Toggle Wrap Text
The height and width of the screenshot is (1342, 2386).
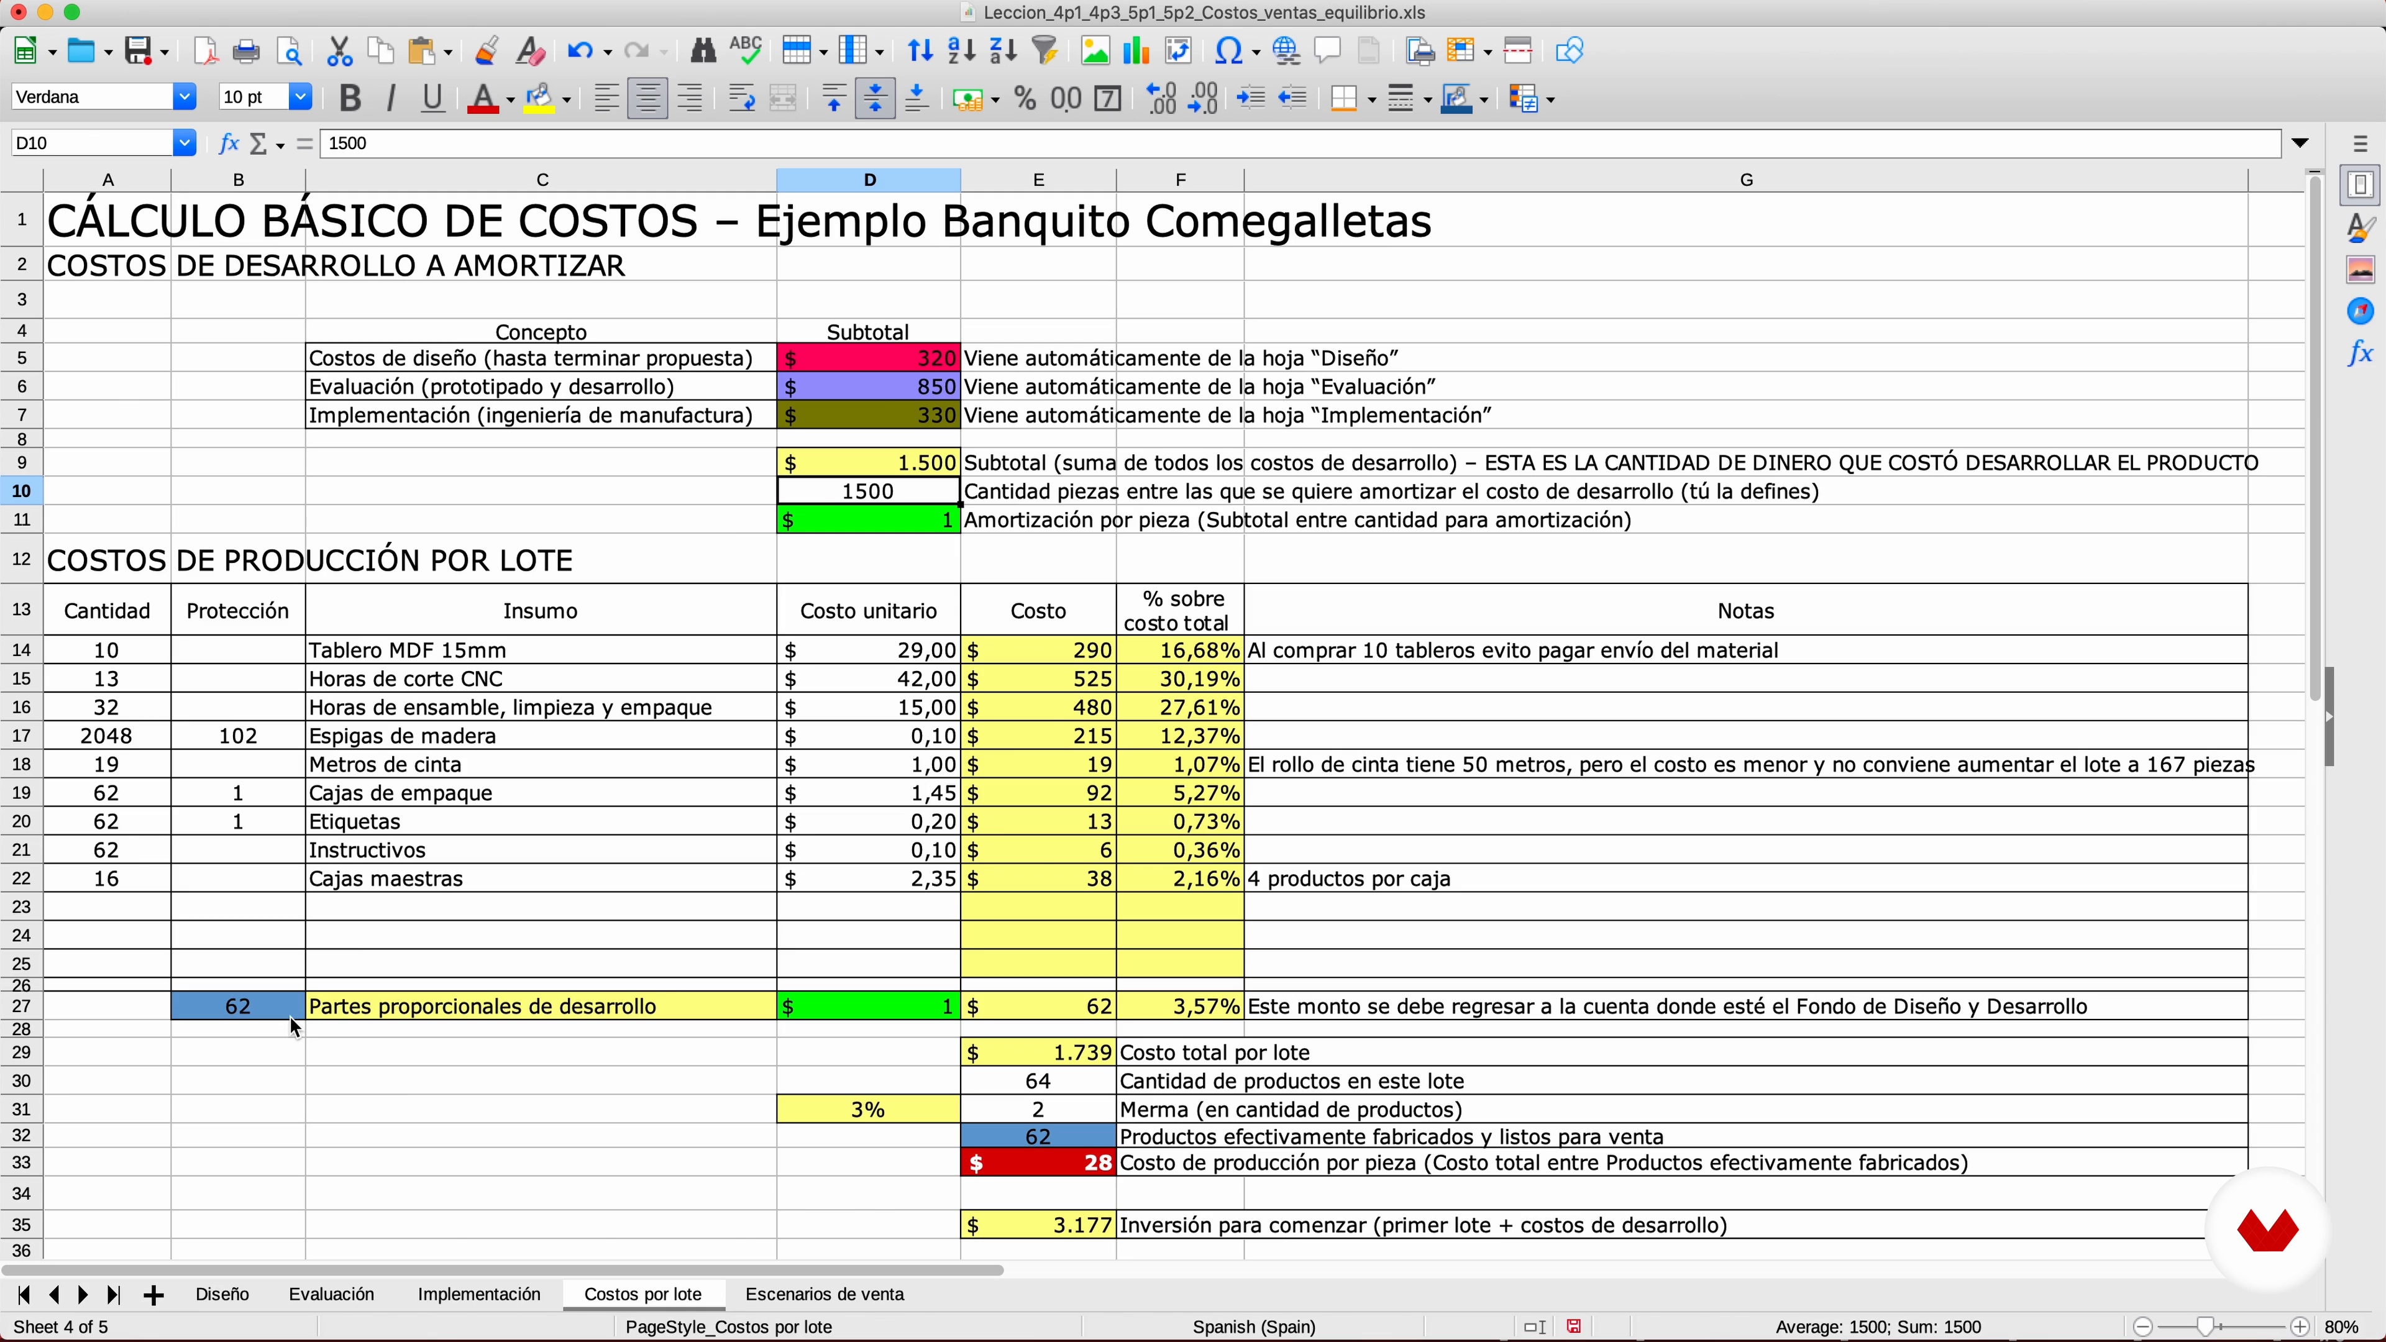[741, 98]
